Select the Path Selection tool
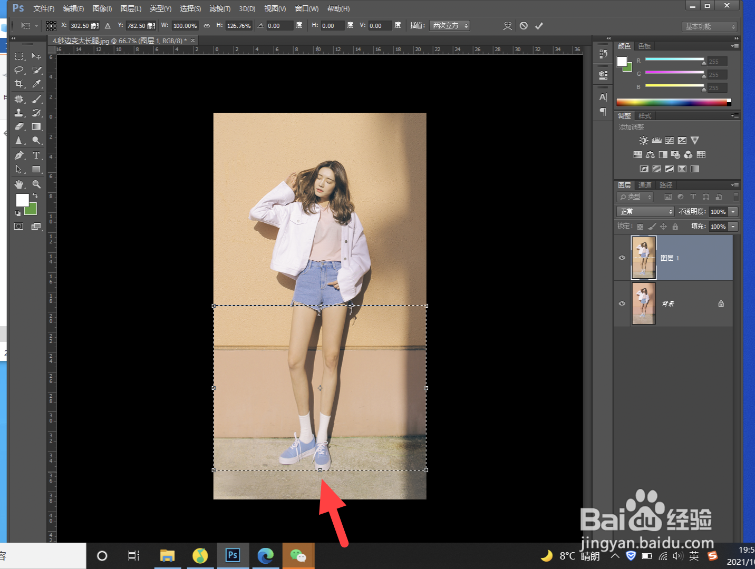Screen dimensions: 755x569 tap(19, 169)
